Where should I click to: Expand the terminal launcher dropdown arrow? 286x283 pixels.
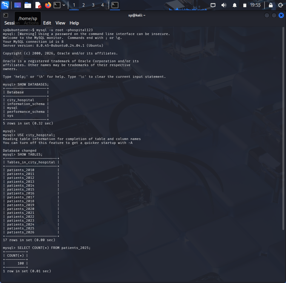click(x=64, y=5)
